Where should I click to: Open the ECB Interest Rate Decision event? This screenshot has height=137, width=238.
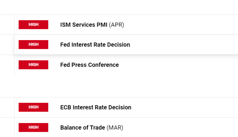point(96,107)
